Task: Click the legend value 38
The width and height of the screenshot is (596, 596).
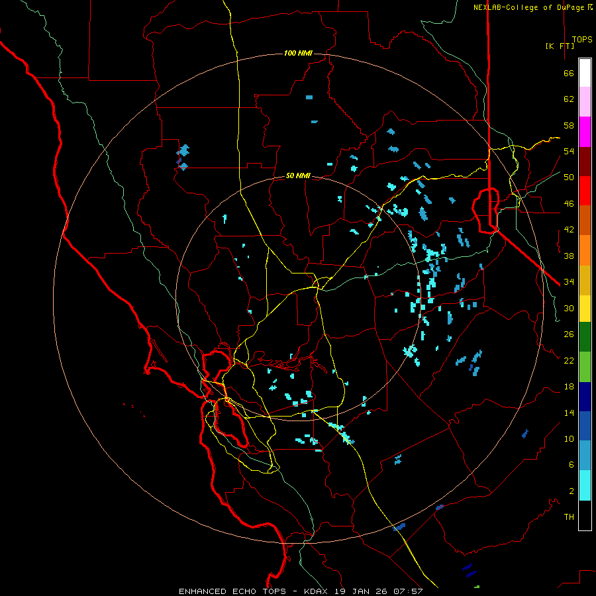Action: coord(569,256)
